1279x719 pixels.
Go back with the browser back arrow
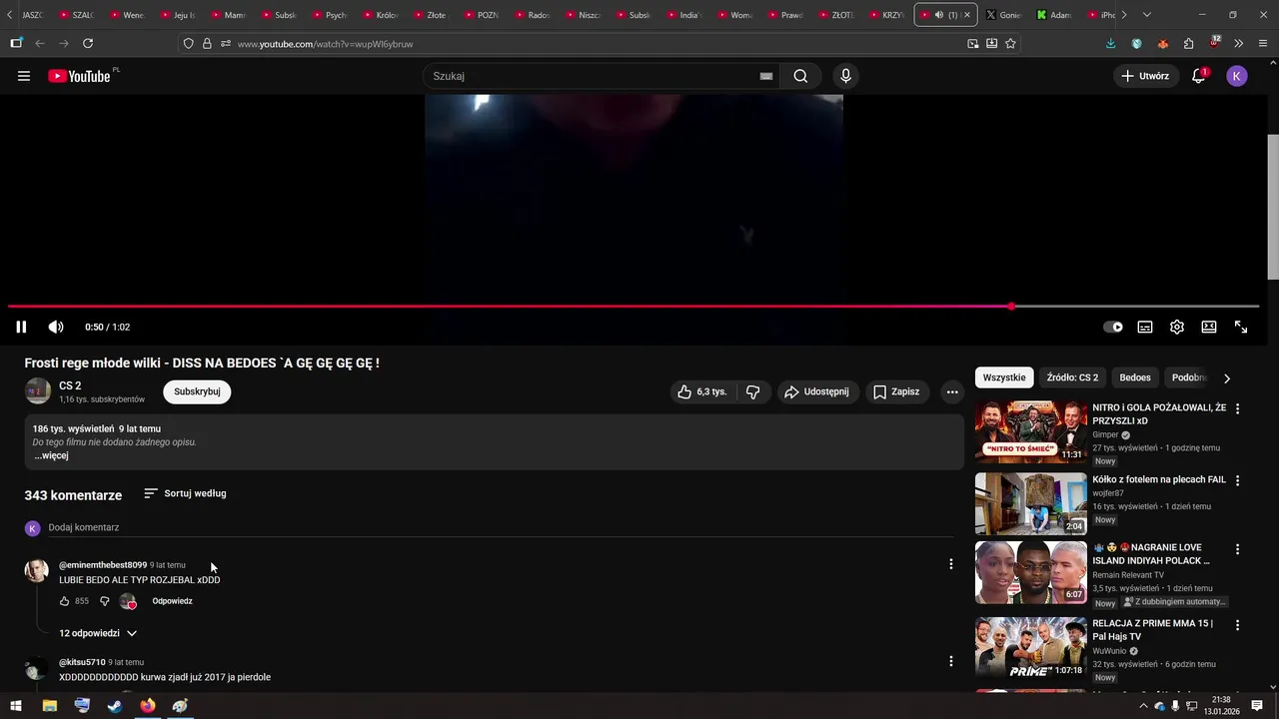click(40, 44)
